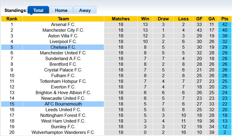This screenshot has height=136, width=232.
Task: Click Crystal Palace F.C. team name
Action: point(63,70)
